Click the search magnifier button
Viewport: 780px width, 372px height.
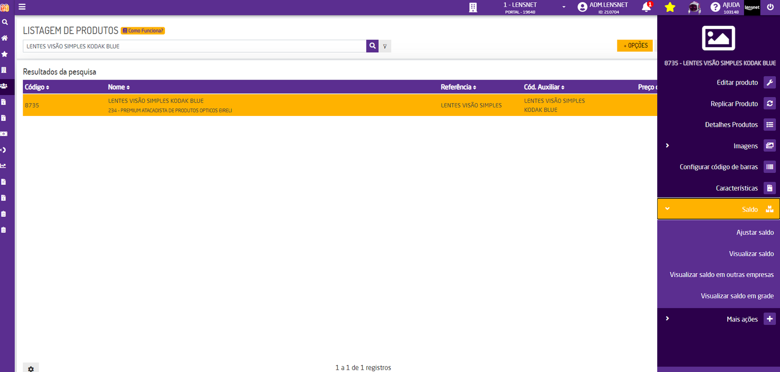(x=372, y=46)
